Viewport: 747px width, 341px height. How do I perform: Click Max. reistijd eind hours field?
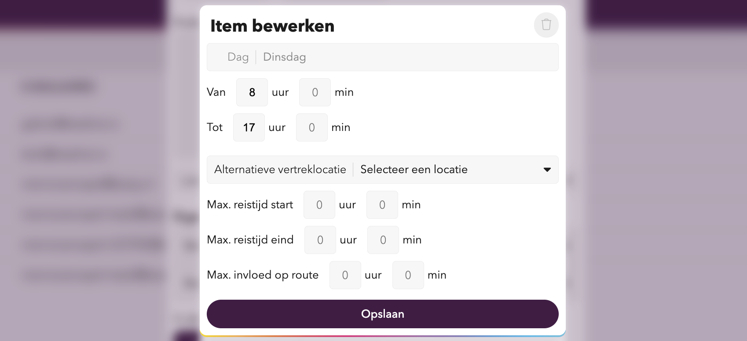(x=320, y=240)
